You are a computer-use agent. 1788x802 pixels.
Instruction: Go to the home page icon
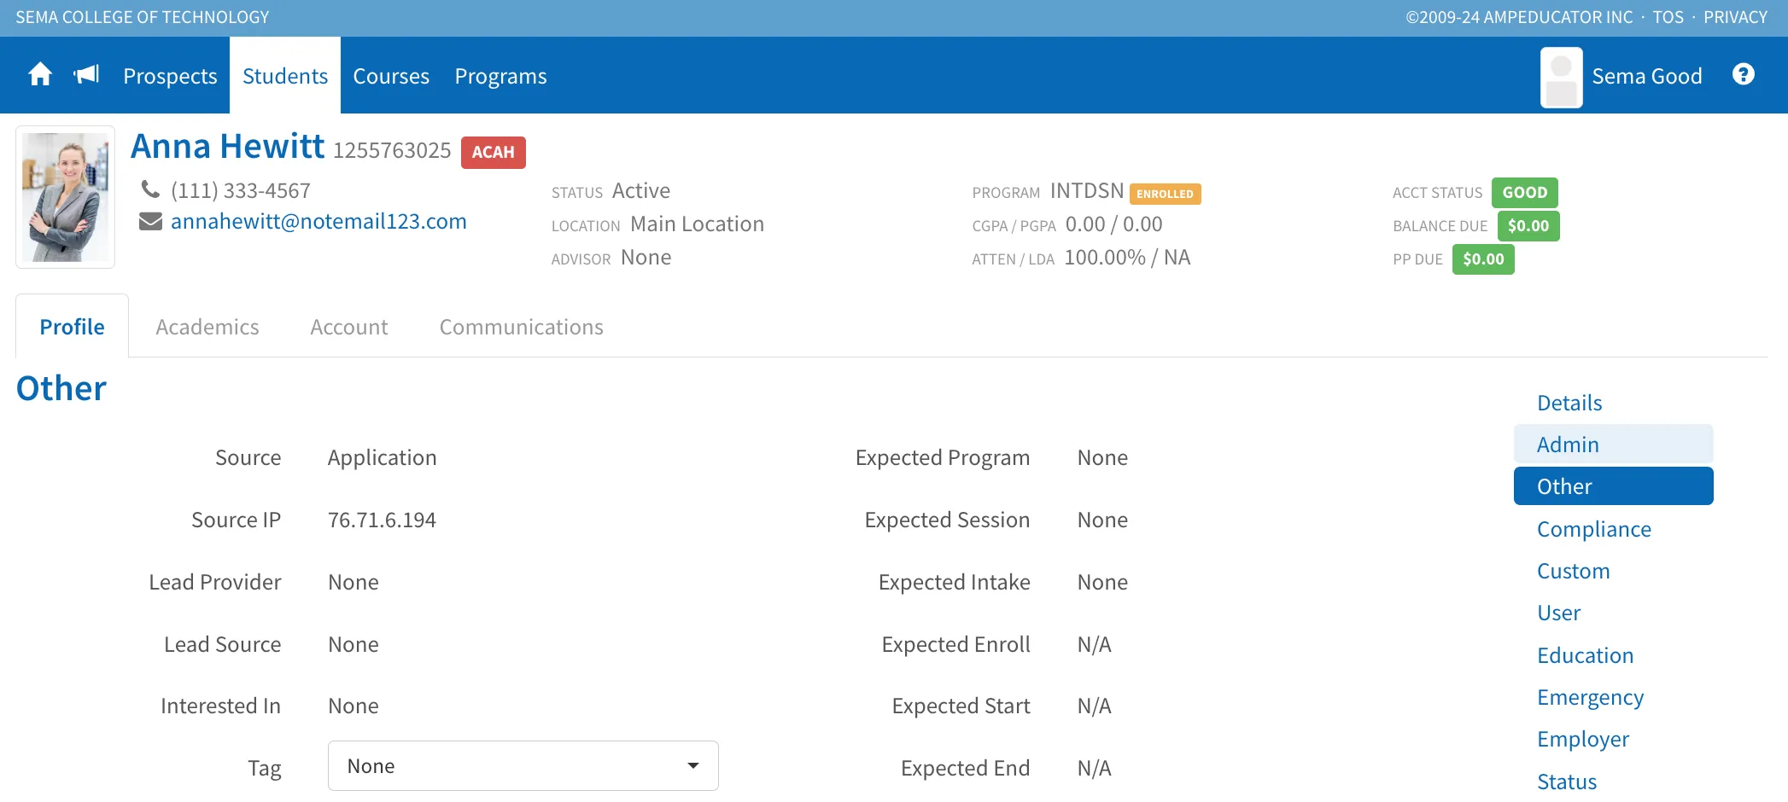[40, 75]
